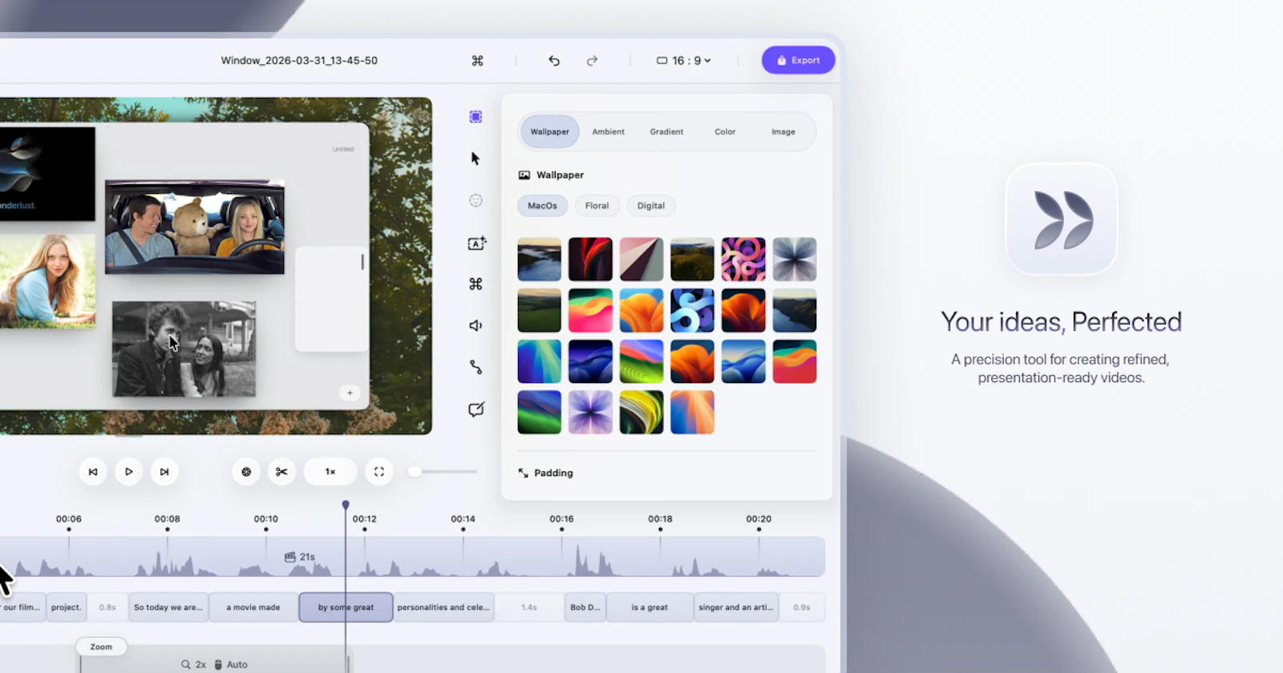The height and width of the screenshot is (673, 1283).
Task: Select the Digital wallpaper category
Action: [651, 206]
